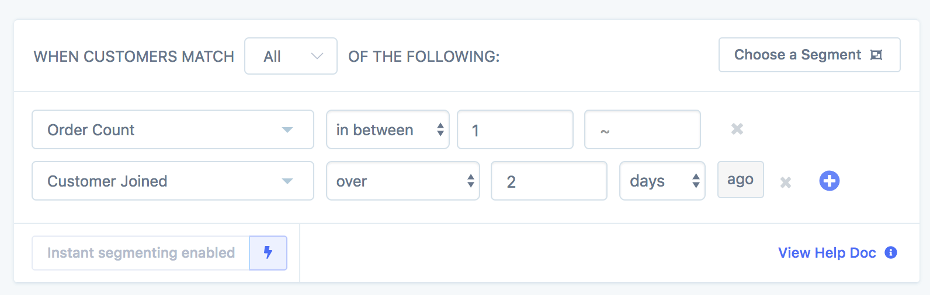Change the days unit selector
This screenshot has width=930, height=295.
pyautogui.click(x=662, y=181)
